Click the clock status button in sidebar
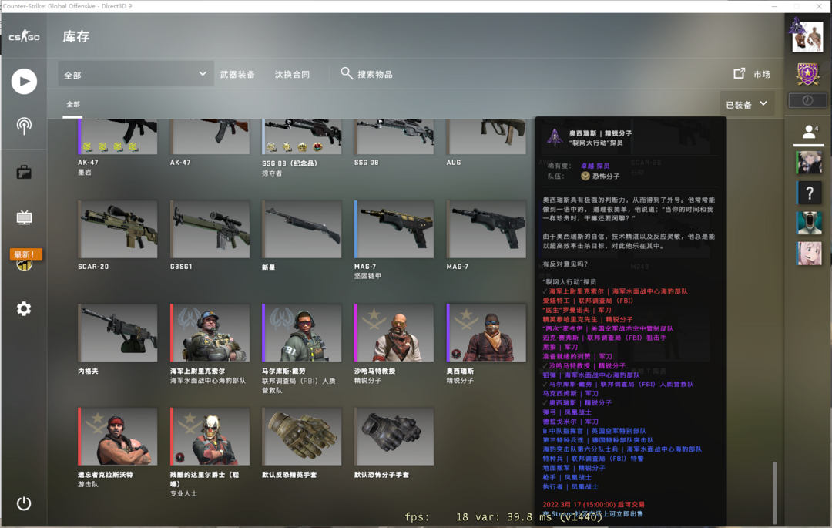Image resolution: width=832 pixels, height=528 pixels. [x=807, y=100]
